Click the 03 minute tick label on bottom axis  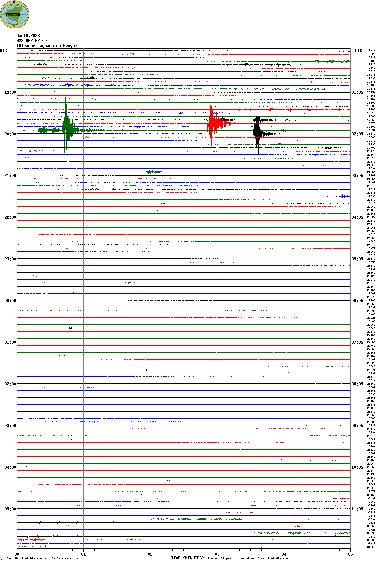pos(217,554)
